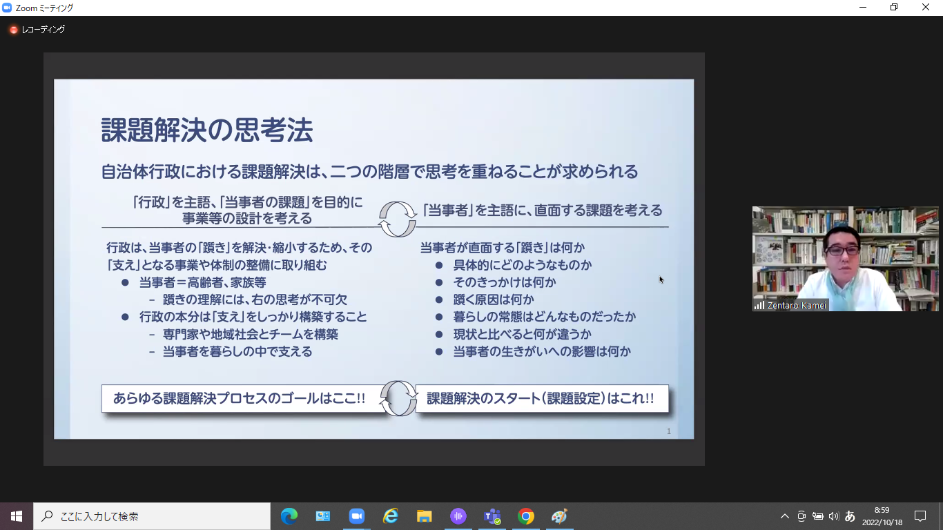943x530 pixels.
Task: Open the notification center
Action: (920, 516)
